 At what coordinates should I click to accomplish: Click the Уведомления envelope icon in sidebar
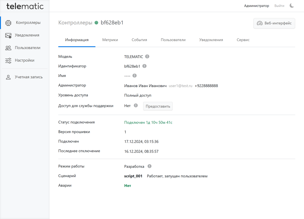click(8, 35)
